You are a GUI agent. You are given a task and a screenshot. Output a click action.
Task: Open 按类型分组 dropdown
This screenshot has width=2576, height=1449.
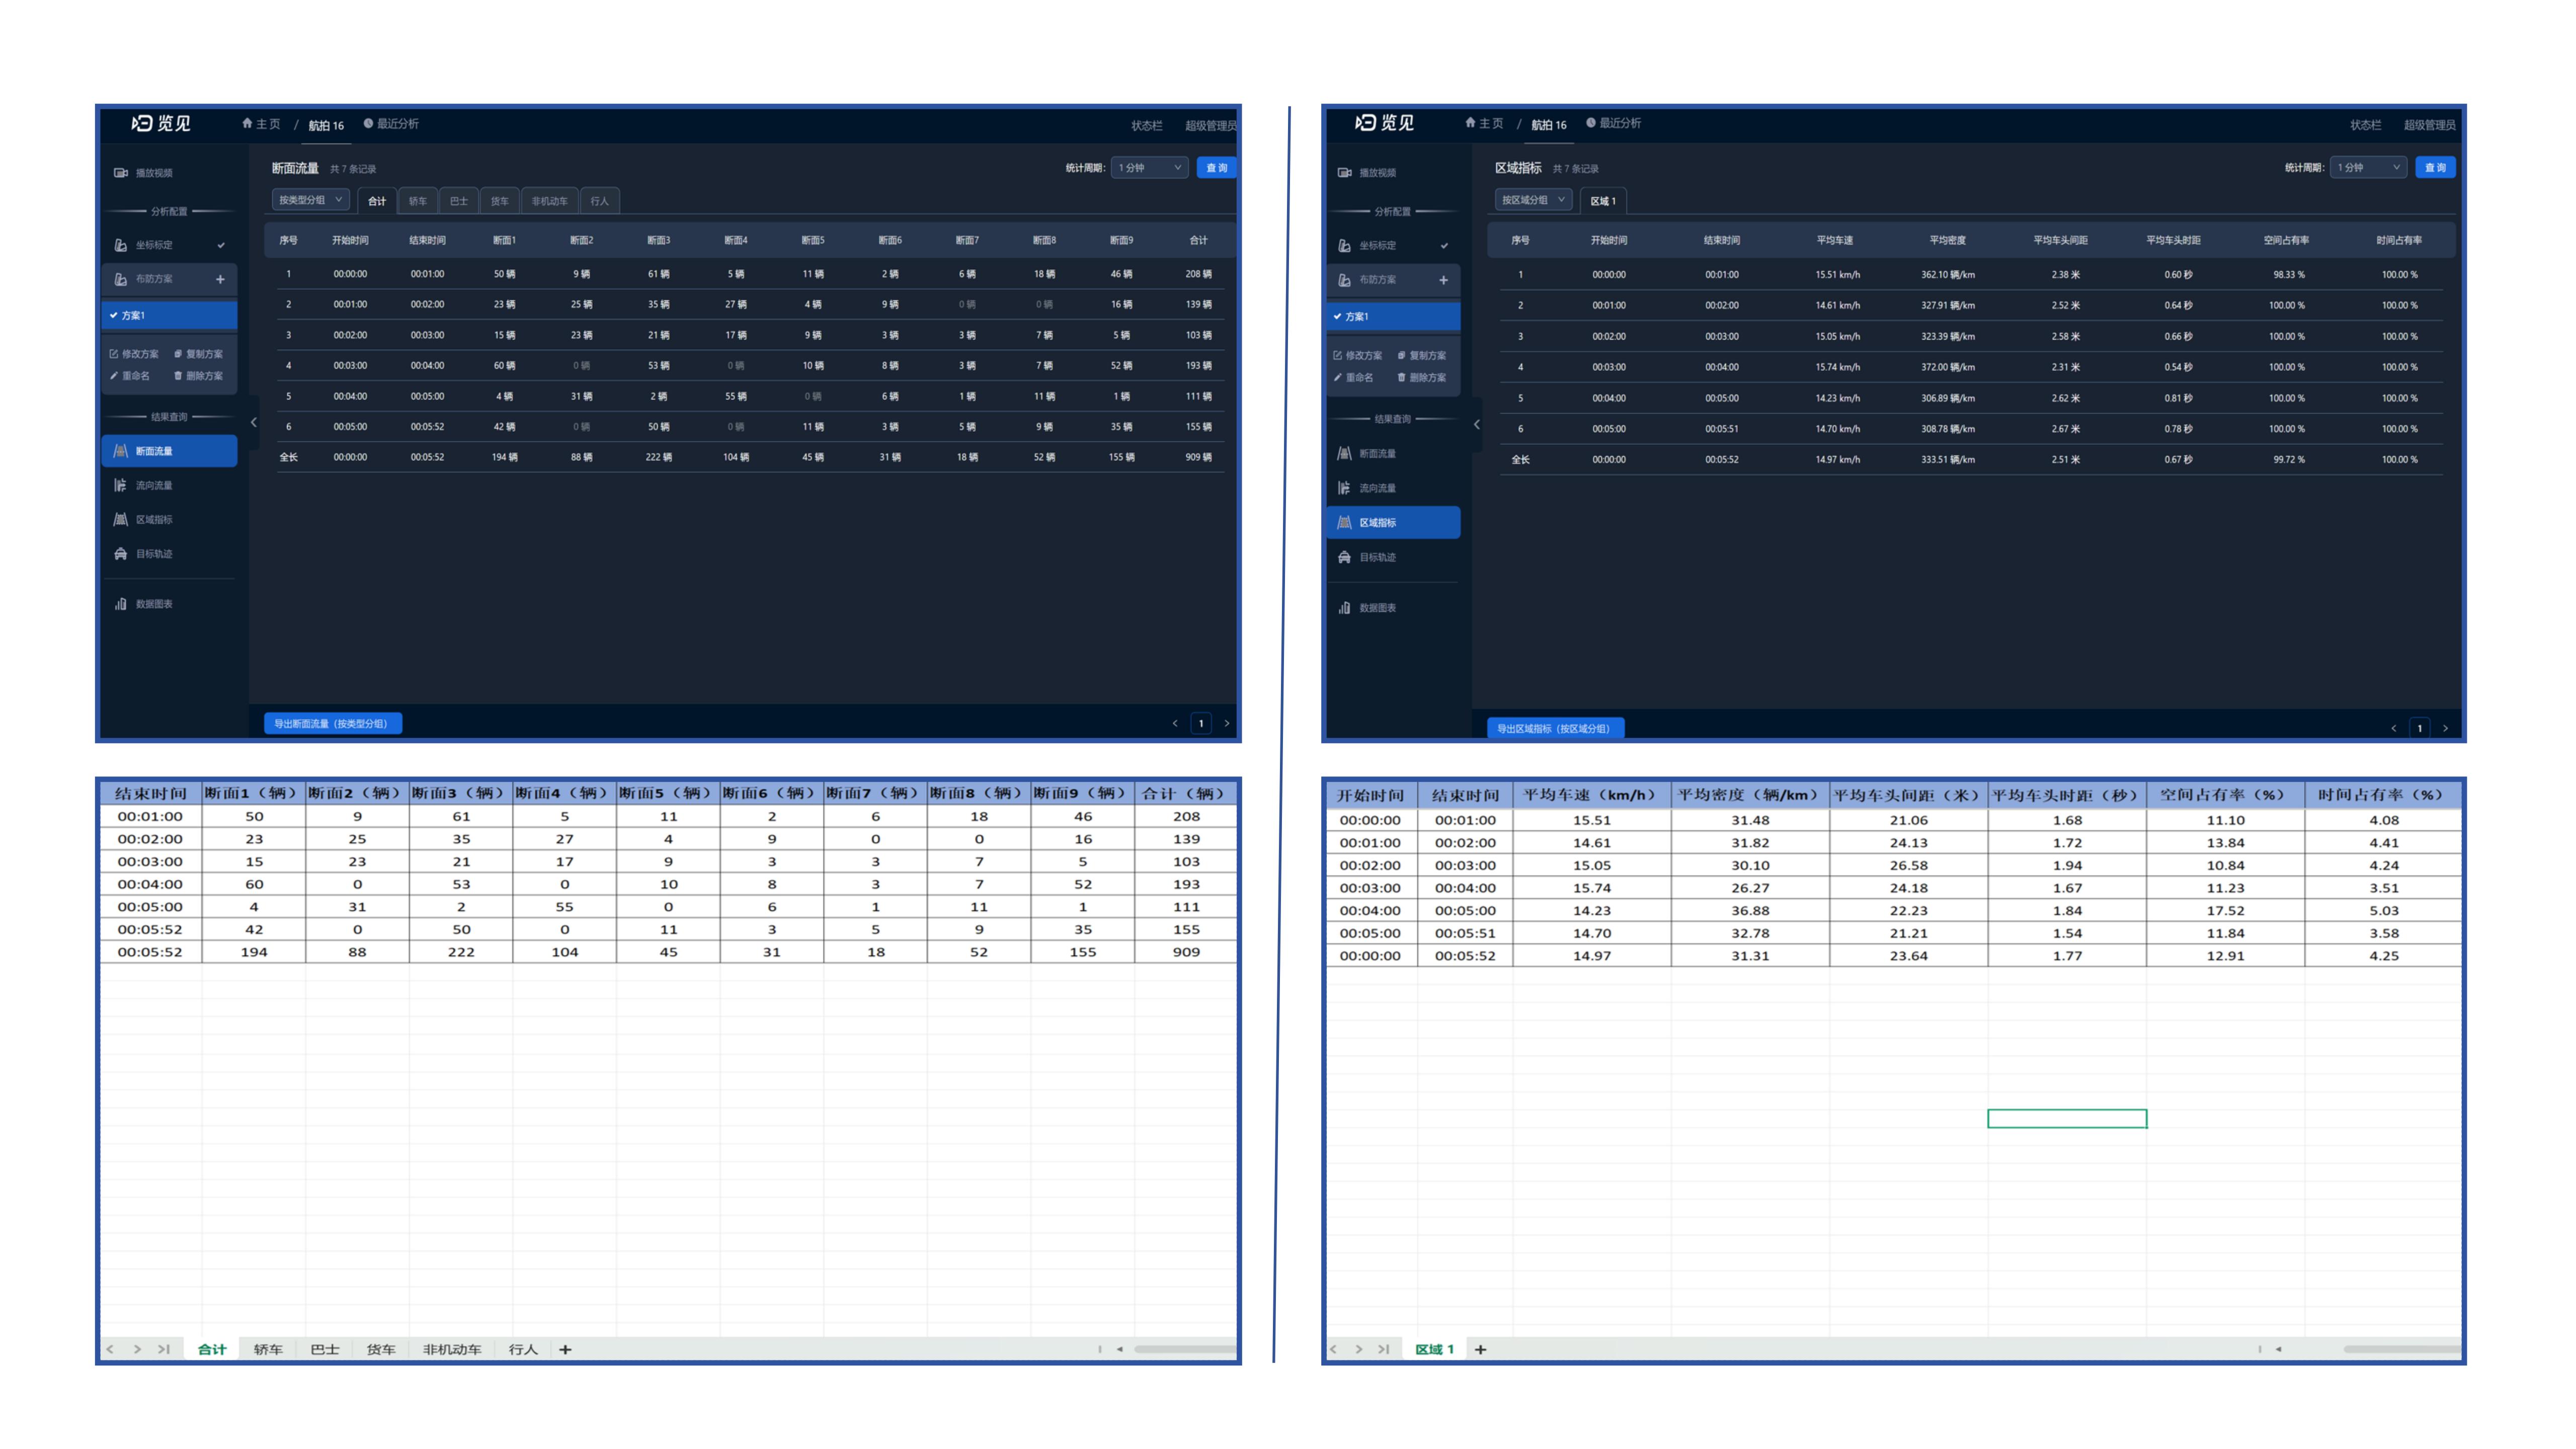(x=310, y=200)
